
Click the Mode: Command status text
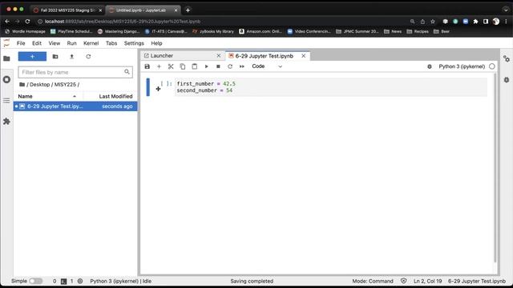point(373,281)
